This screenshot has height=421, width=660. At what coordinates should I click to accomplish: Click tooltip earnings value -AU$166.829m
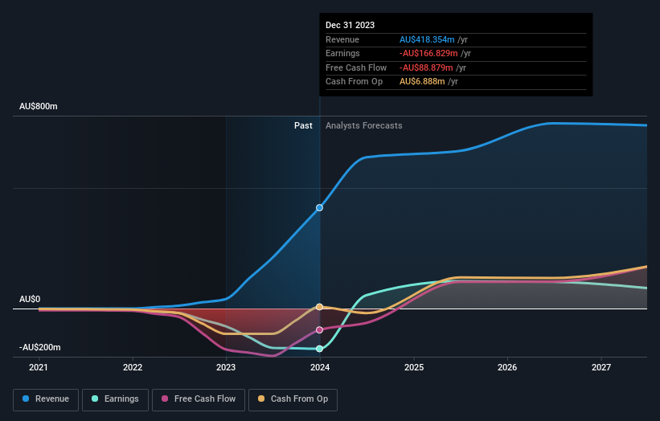[x=428, y=53]
